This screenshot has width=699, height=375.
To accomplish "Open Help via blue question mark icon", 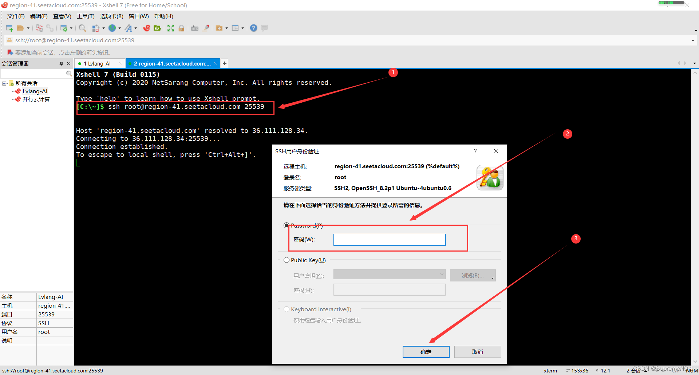I will click(254, 28).
